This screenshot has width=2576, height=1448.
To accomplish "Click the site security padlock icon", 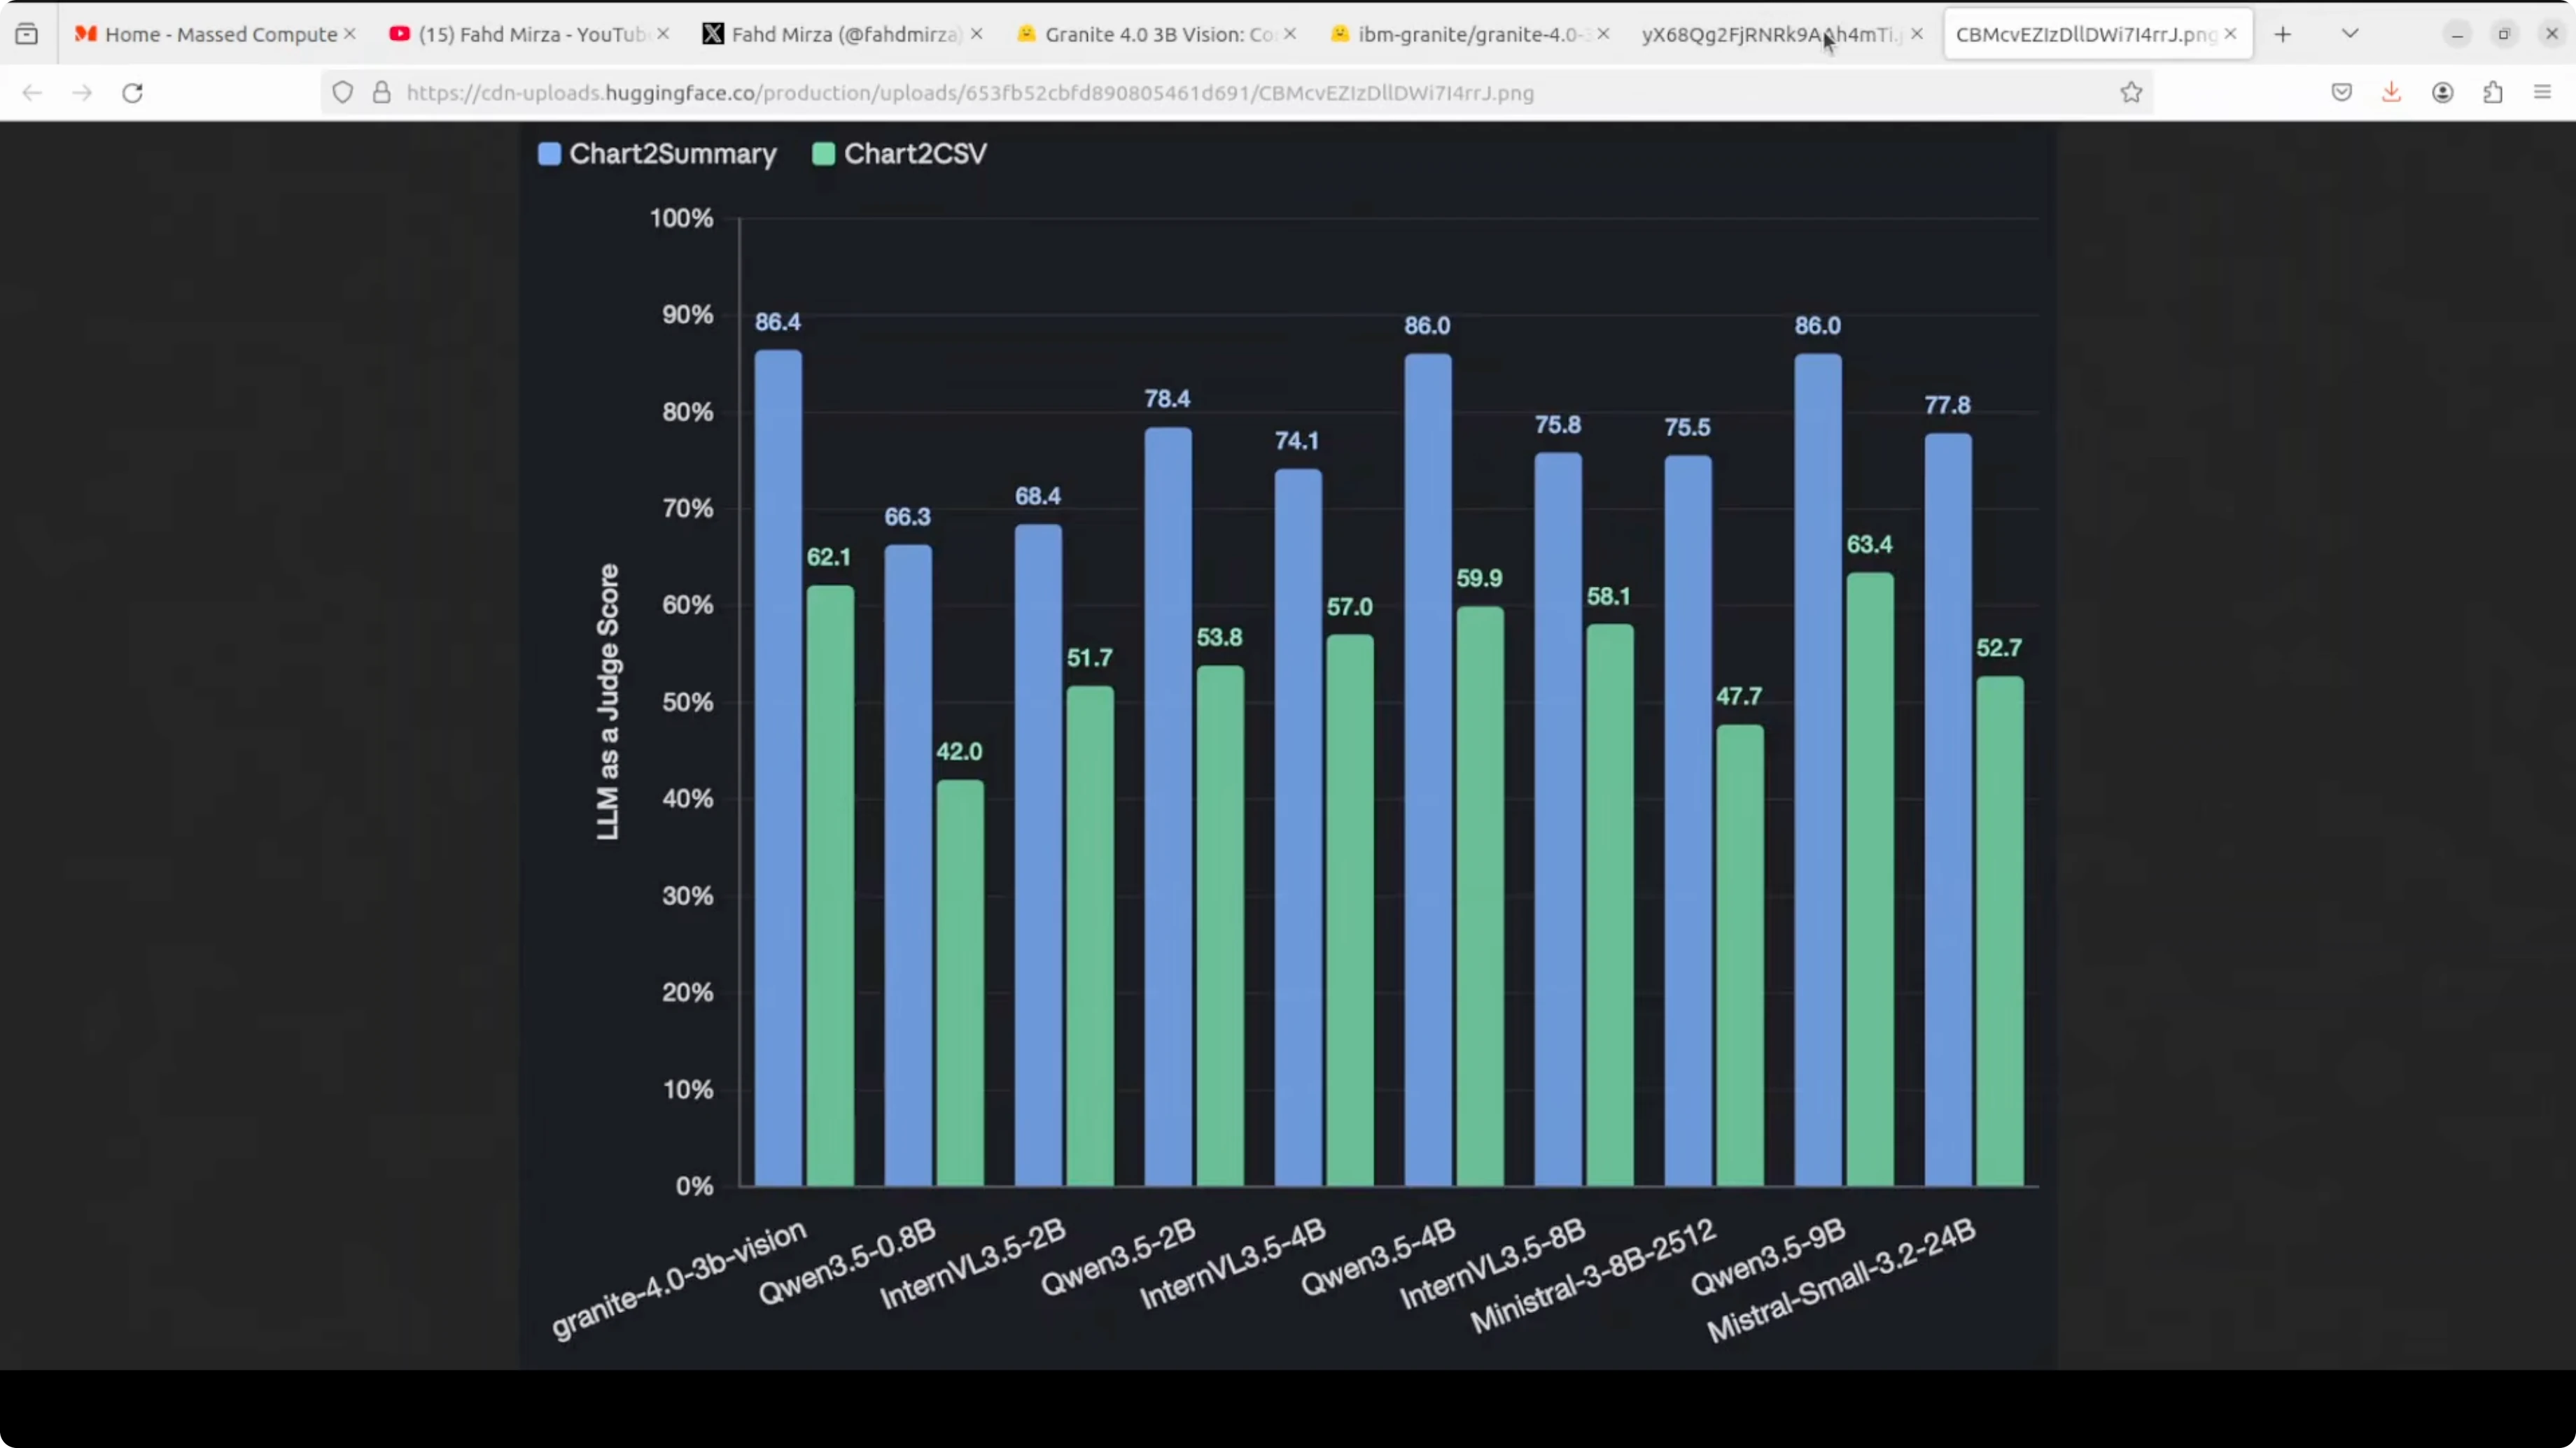I will point(381,93).
